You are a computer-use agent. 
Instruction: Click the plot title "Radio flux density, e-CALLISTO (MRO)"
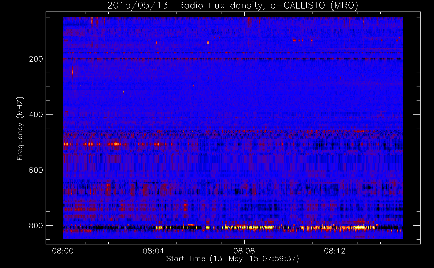pyautogui.click(x=268, y=6)
